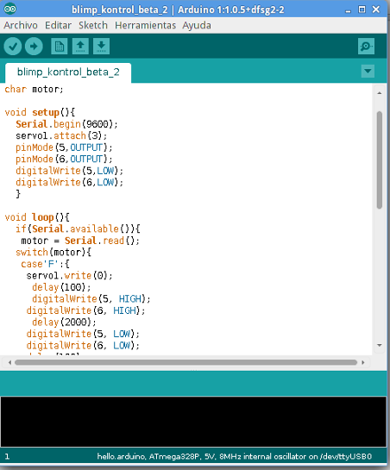Close the Arduino window

point(376,9)
